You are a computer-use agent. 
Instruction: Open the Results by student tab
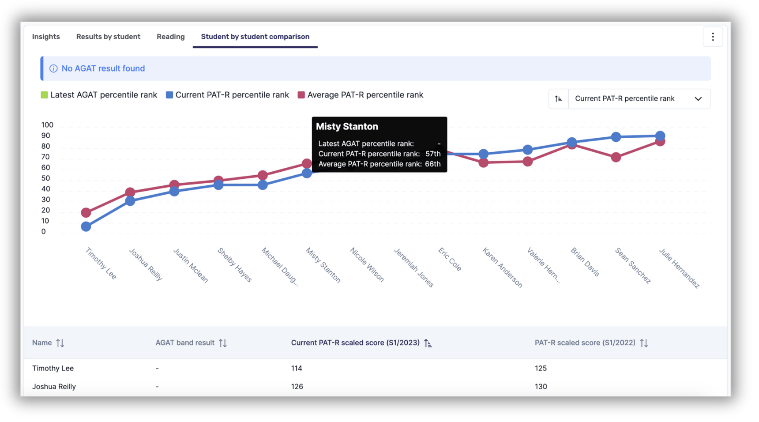(108, 37)
